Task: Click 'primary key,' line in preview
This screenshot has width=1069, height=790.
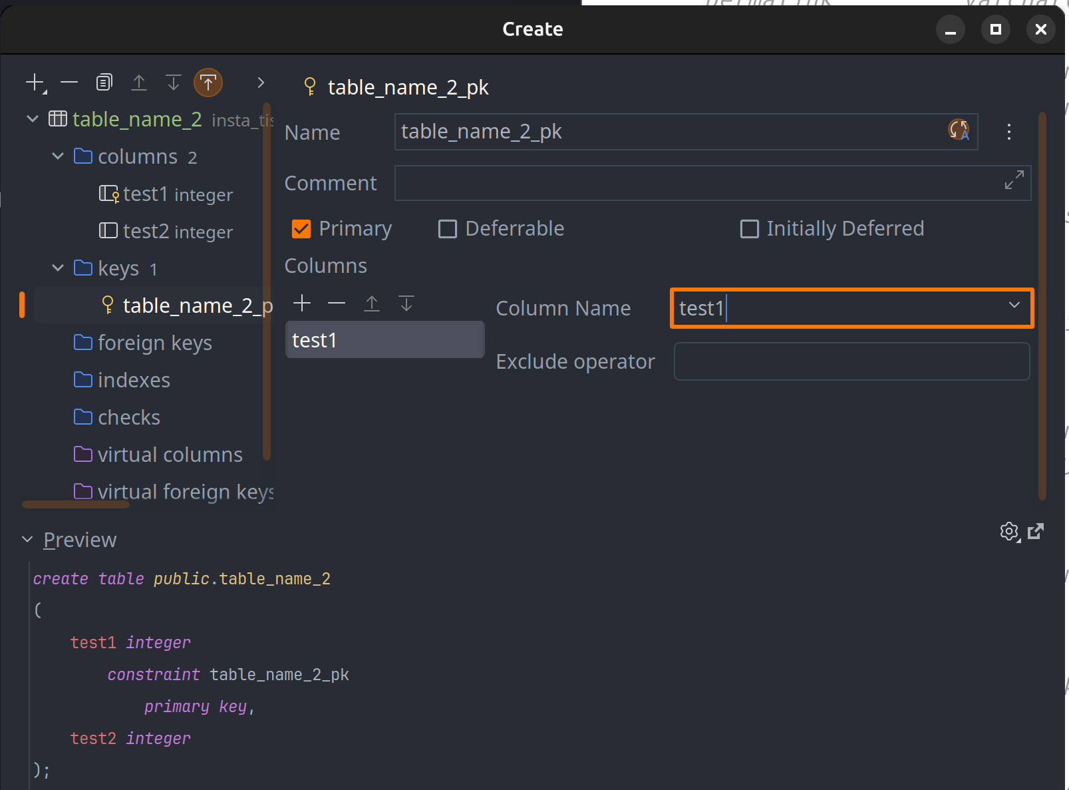Action: 200,707
